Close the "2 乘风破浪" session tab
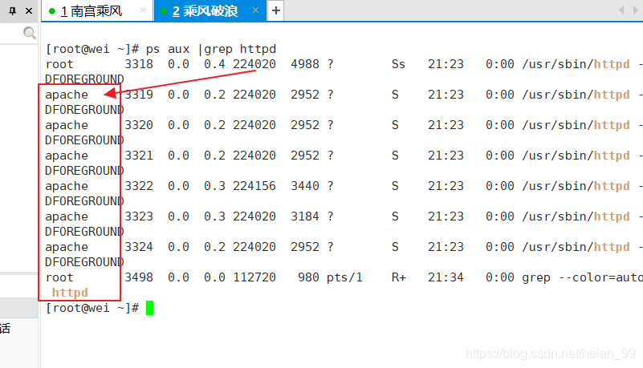This screenshot has height=368, width=643. point(255,10)
